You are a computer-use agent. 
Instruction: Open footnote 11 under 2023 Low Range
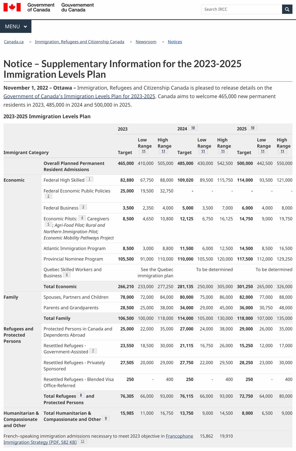(144, 151)
